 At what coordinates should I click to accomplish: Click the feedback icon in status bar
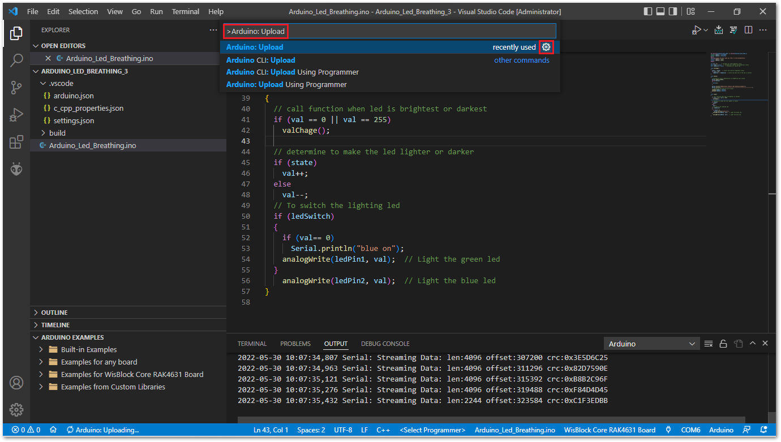(x=746, y=430)
